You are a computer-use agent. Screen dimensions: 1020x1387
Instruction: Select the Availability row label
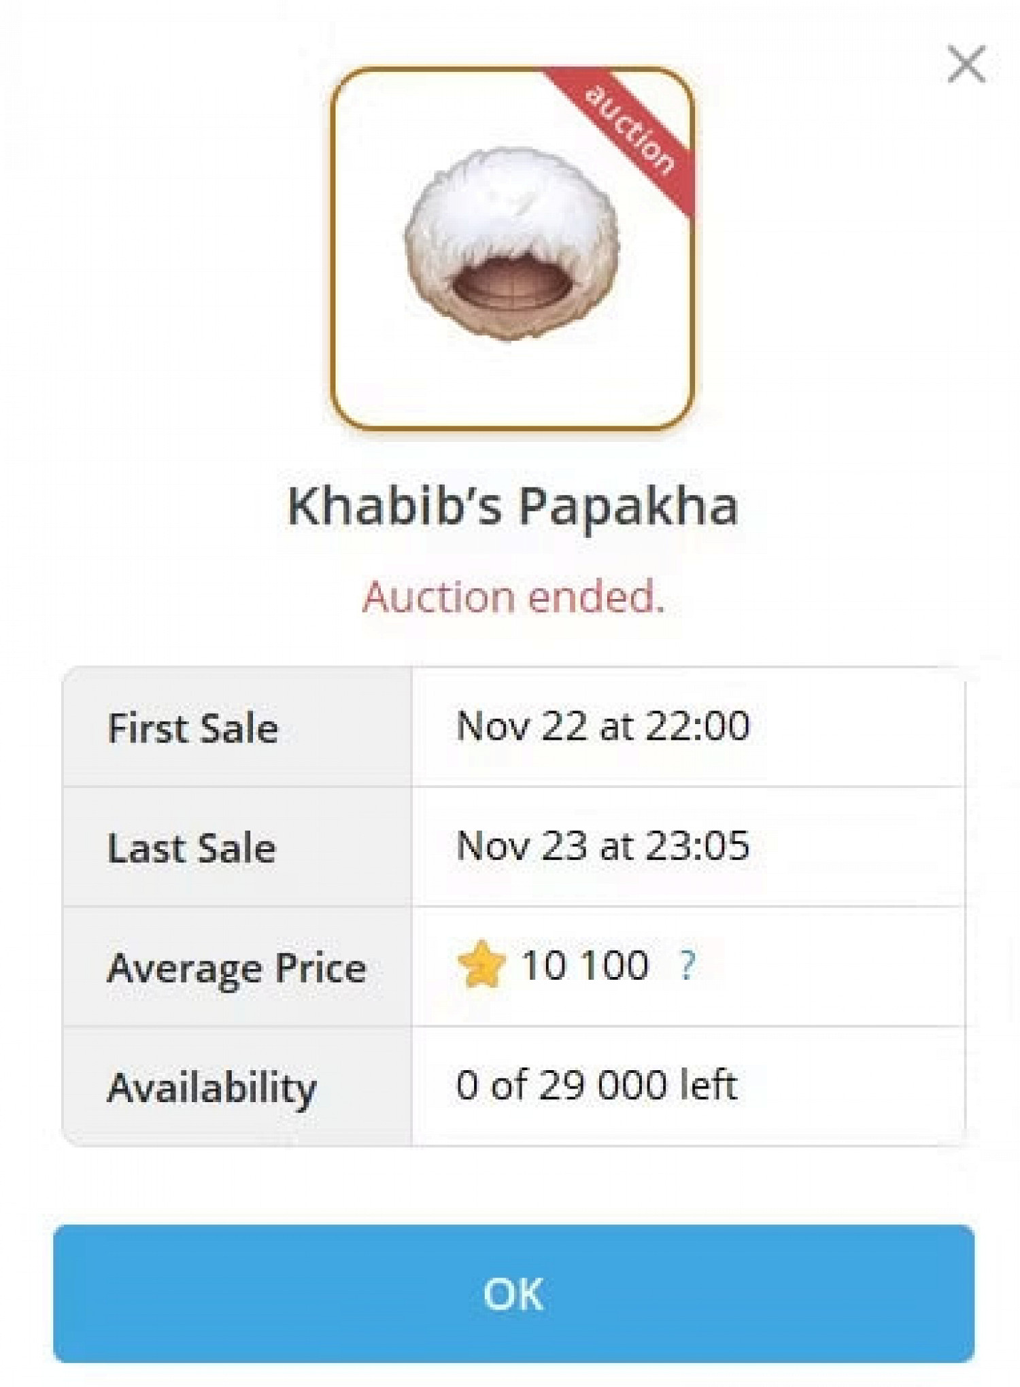[212, 1087]
